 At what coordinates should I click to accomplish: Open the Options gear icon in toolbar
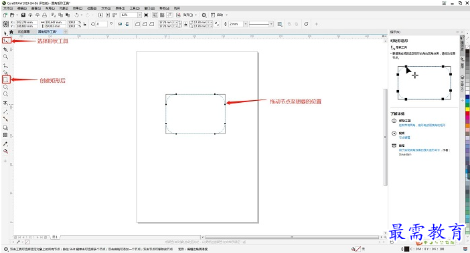(x=204, y=15)
